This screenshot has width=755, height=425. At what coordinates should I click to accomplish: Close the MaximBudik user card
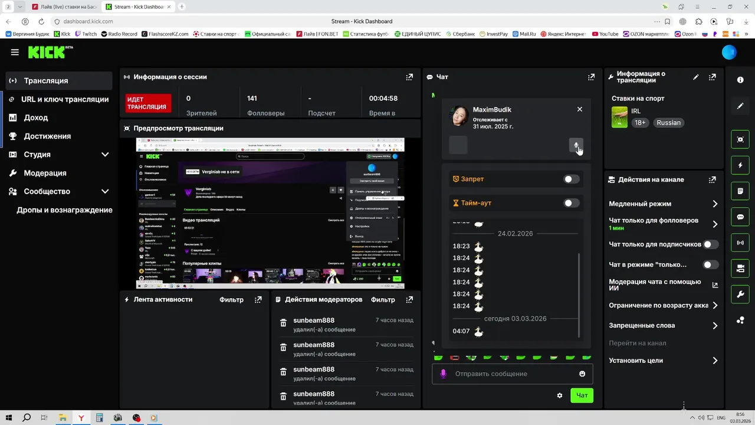[x=580, y=109]
